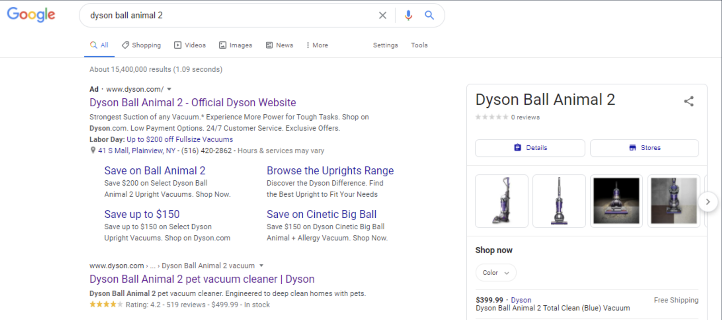Open the second upright vacuum thumbnail
The image size is (722, 320).
[559, 201]
